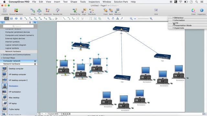Open Custom 60% zoom dropdown
The image size is (207, 116).
click(55, 114)
